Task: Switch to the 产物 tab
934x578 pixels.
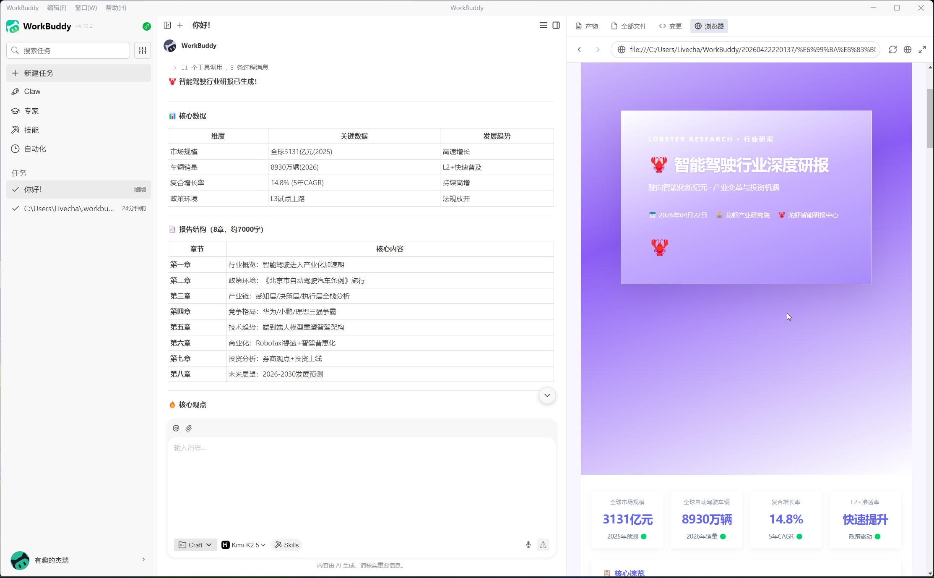Action: click(x=587, y=26)
